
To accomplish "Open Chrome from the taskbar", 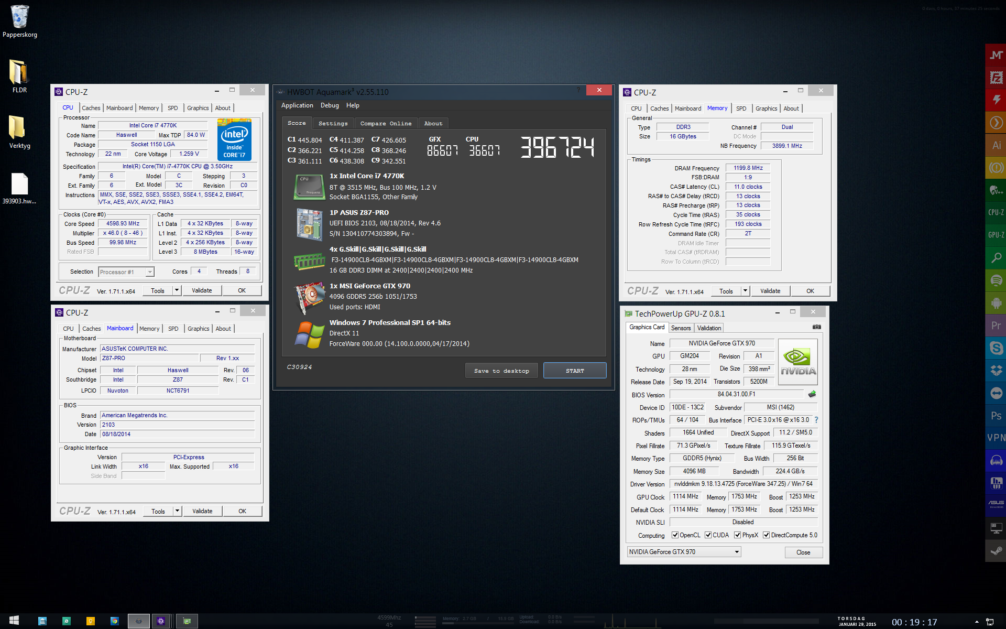I will coord(114,621).
